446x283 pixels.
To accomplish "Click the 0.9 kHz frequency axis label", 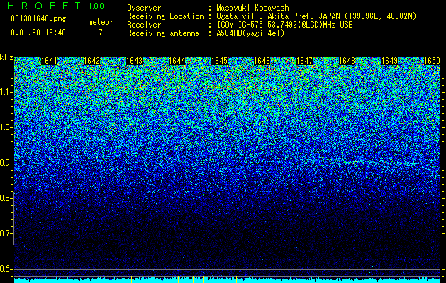I will pos(5,163).
